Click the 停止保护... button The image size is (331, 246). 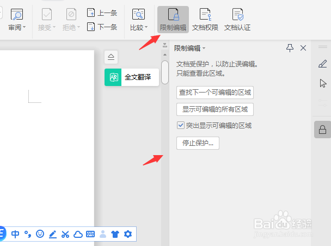[198, 143]
